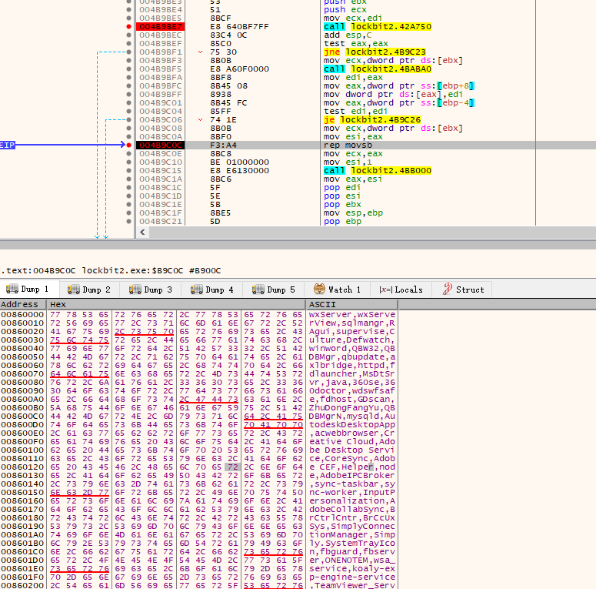Click the Address column header in dump
Viewport: 596px width, 589px height.
pos(19,304)
